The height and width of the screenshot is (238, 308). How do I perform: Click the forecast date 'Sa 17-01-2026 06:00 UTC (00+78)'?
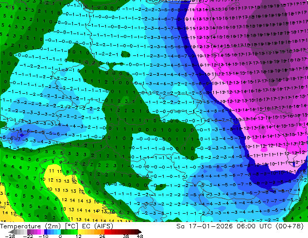coord(240,226)
